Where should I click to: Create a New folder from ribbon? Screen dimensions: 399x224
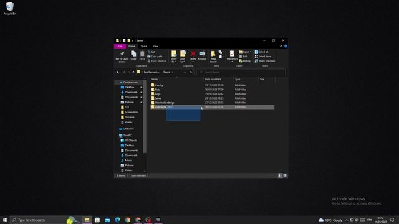213,57
